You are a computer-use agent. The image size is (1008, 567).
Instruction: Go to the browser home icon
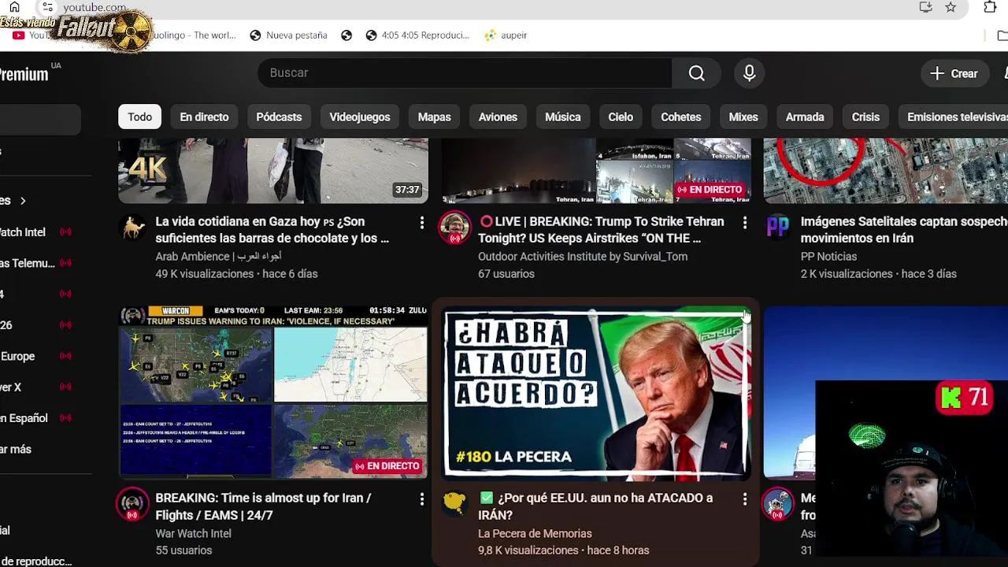pyautogui.click(x=14, y=7)
